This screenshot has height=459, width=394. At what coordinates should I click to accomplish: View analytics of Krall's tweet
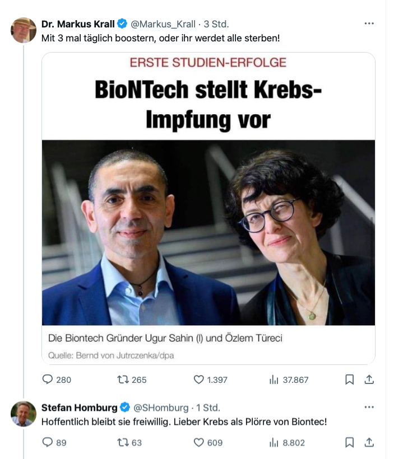[x=274, y=380]
